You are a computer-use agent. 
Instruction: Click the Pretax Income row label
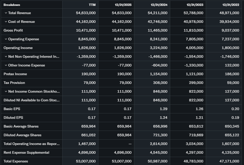[x=15, y=74]
